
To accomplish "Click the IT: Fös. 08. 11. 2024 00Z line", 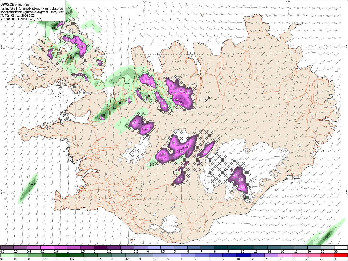I will (x=17, y=15).
